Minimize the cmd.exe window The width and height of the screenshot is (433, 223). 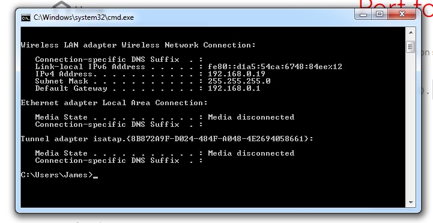click(363, 14)
